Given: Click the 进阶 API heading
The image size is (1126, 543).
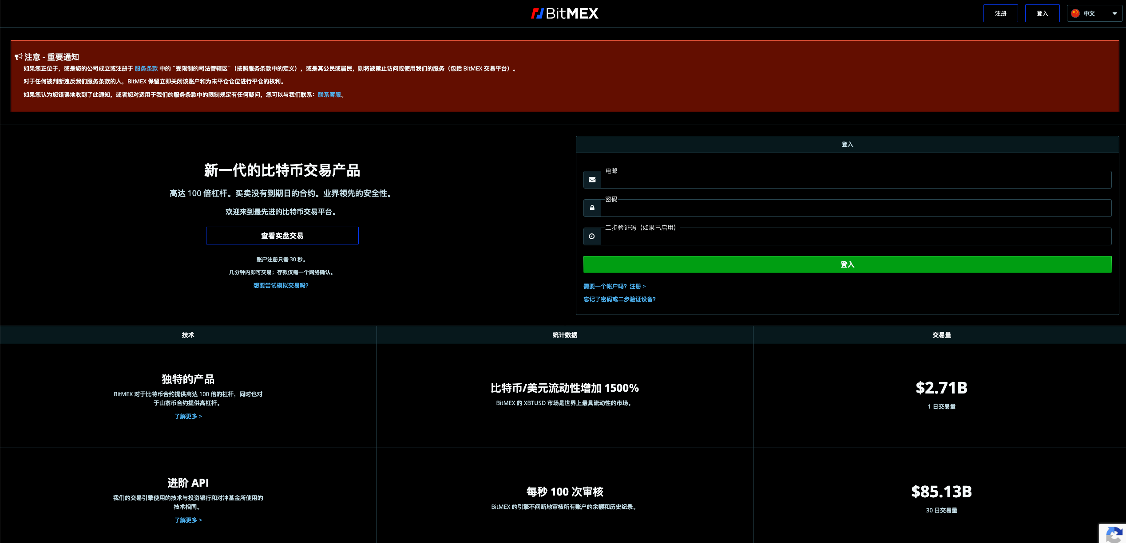Looking at the screenshot, I should [188, 483].
